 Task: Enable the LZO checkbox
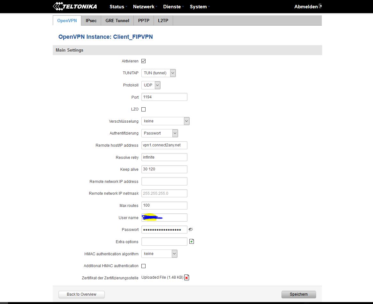point(144,109)
